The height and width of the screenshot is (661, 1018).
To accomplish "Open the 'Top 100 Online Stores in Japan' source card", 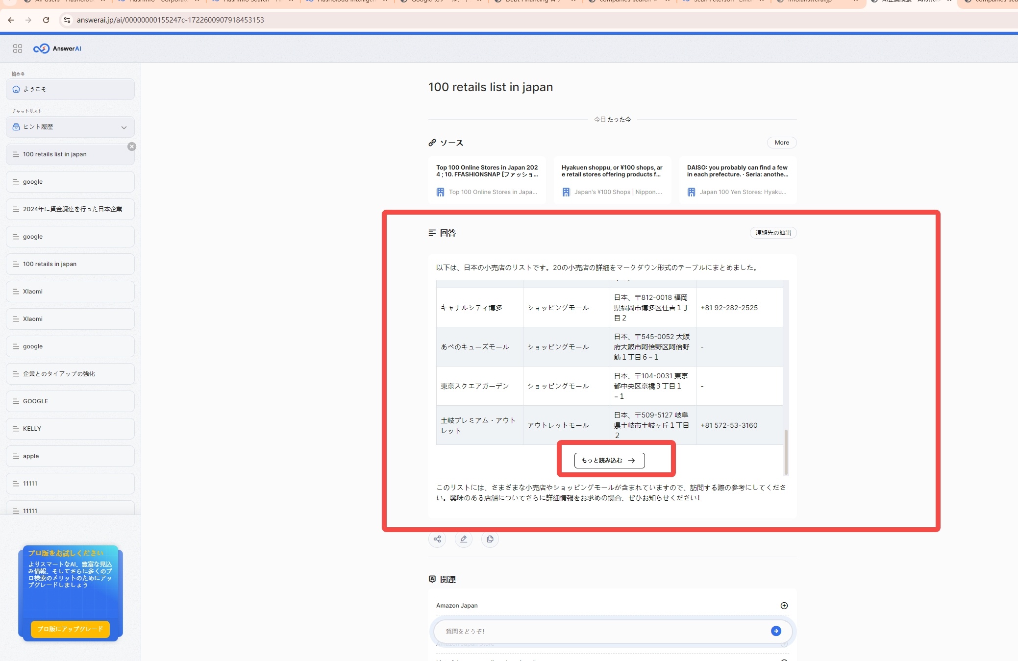I will point(487,180).
